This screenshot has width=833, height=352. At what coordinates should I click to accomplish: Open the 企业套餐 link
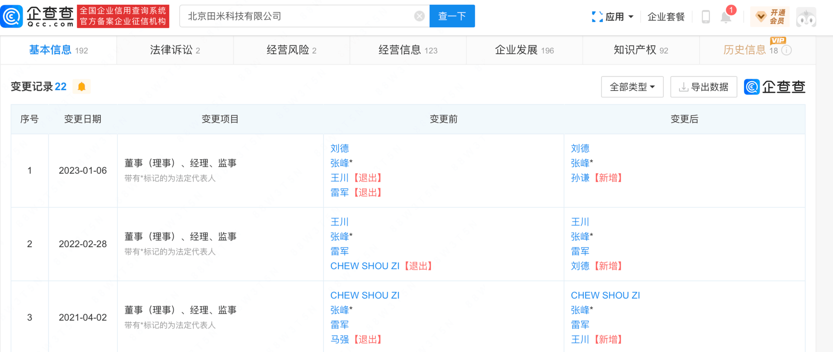tap(666, 17)
